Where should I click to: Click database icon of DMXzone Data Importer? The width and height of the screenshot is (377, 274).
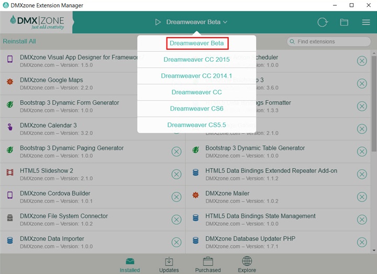pos(10,240)
